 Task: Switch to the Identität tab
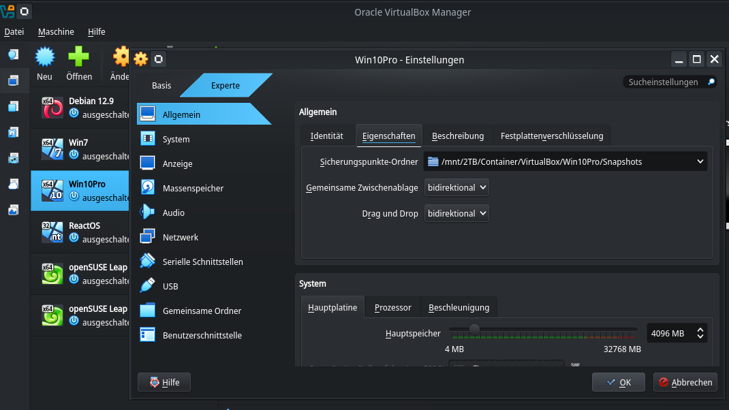tap(326, 136)
